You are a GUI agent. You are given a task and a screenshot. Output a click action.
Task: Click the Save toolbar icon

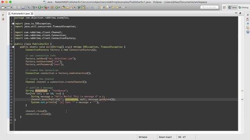[x=14, y=7]
